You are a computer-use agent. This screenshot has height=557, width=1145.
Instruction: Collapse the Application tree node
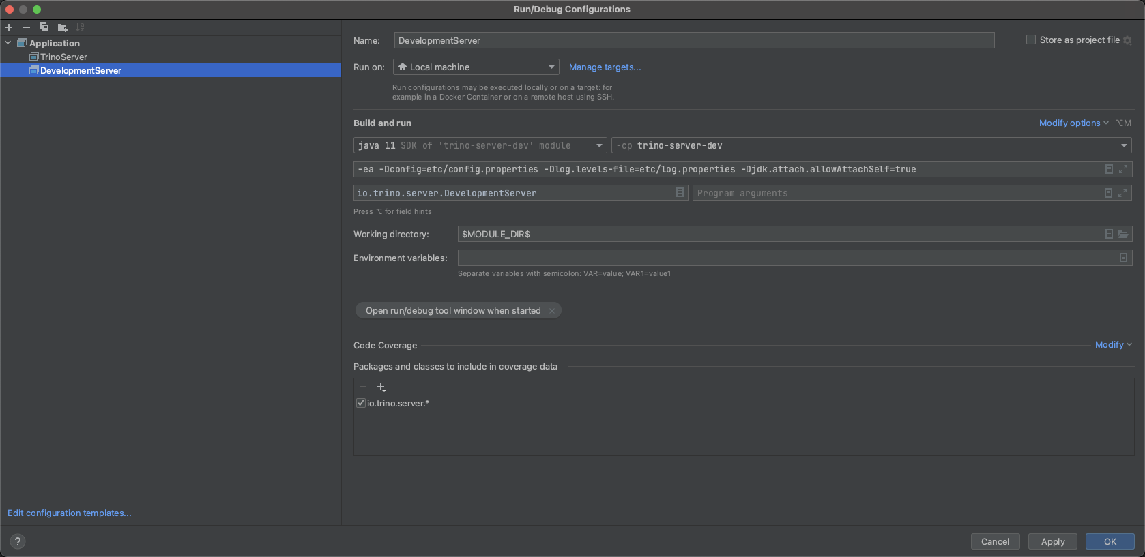[8, 43]
